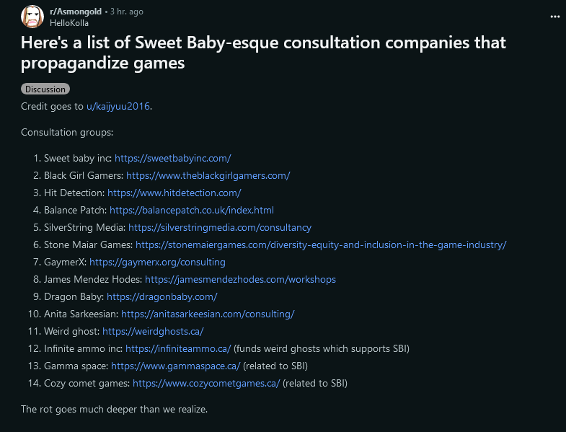Viewport: 566px width, 432px height.
Task: Open the silverstringmedia.com consultancy link
Action: tap(220, 228)
